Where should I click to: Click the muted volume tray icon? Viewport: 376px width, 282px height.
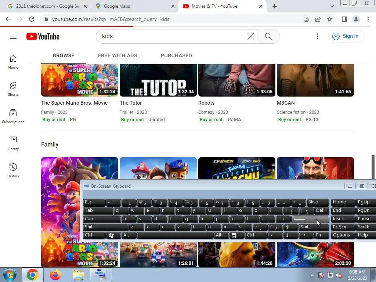[x=339, y=275]
